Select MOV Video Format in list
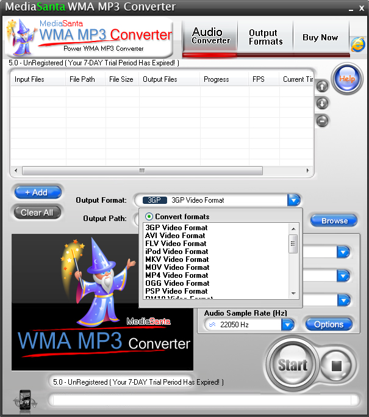Screen dimensions: 369x417 tap(177, 267)
